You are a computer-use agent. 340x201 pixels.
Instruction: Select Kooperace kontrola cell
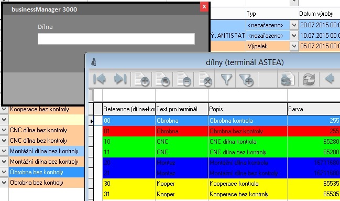(x=248, y=184)
